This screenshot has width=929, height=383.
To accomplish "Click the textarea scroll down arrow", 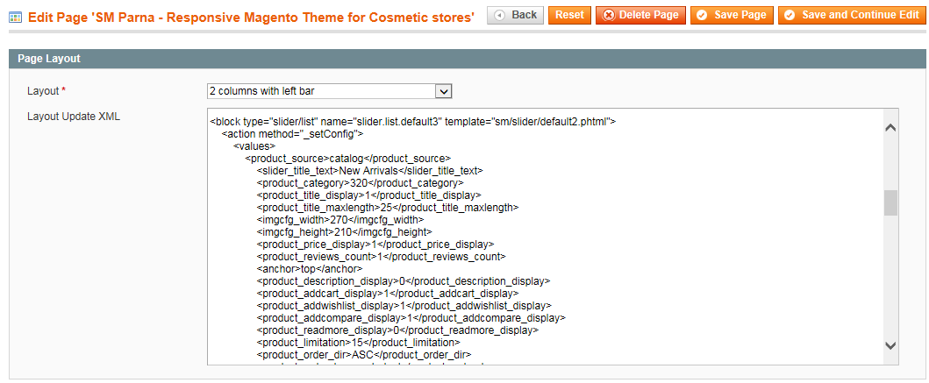I will coord(890,345).
